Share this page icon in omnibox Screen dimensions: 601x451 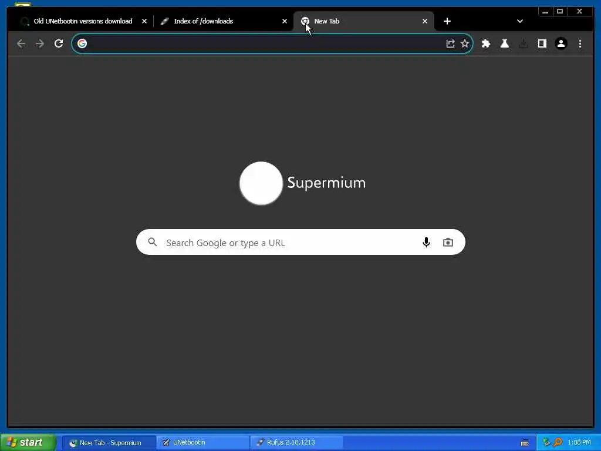pos(450,43)
